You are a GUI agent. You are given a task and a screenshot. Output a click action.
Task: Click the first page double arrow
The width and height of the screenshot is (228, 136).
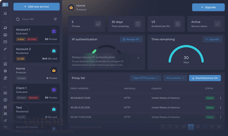162,127
